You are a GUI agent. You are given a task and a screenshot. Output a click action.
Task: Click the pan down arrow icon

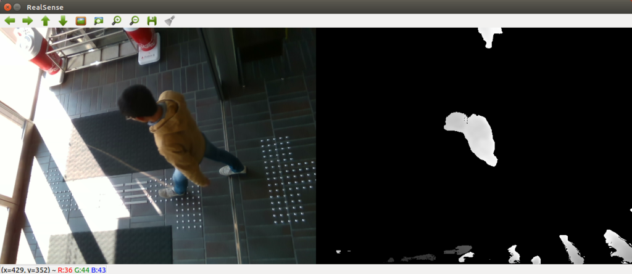coord(63,21)
